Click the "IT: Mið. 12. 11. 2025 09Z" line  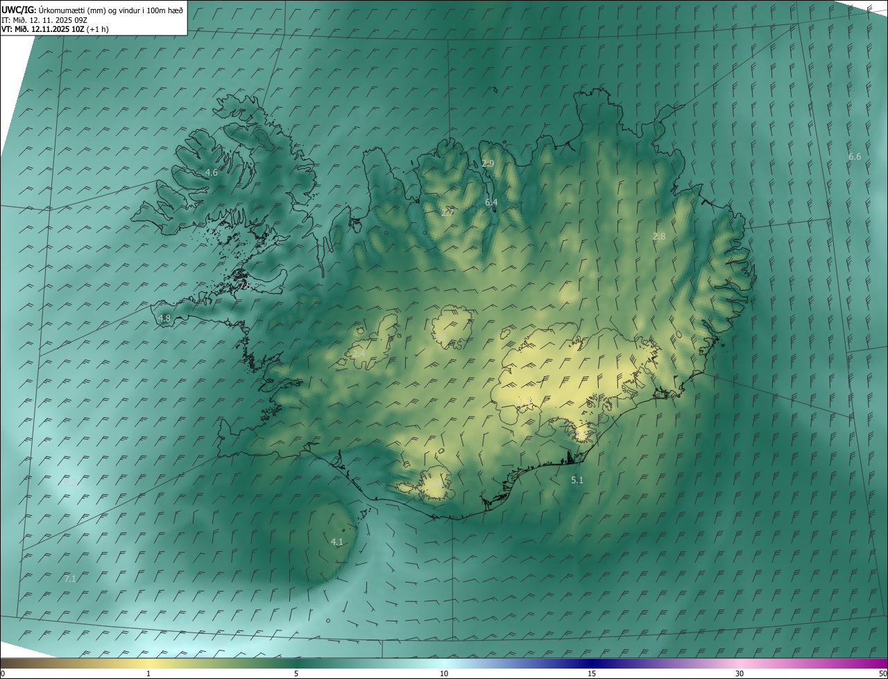44,20
